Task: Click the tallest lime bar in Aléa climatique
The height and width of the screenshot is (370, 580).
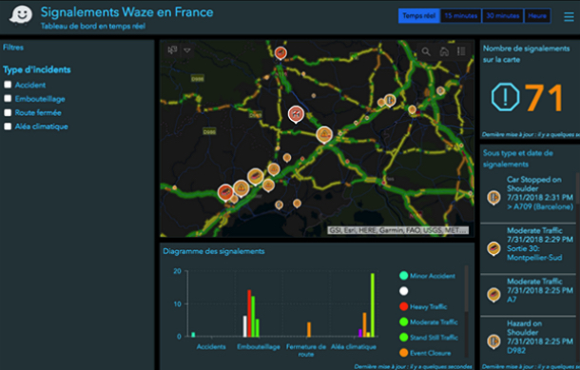Action: click(373, 305)
